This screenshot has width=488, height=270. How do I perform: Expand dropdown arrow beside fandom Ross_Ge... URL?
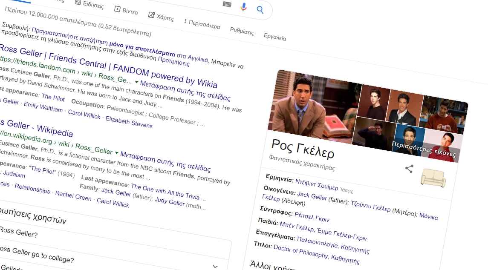136,81
